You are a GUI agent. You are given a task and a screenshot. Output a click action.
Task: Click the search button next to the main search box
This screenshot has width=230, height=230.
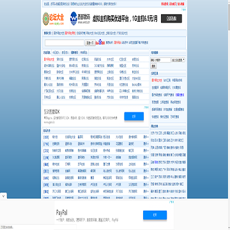coord(90,43)
